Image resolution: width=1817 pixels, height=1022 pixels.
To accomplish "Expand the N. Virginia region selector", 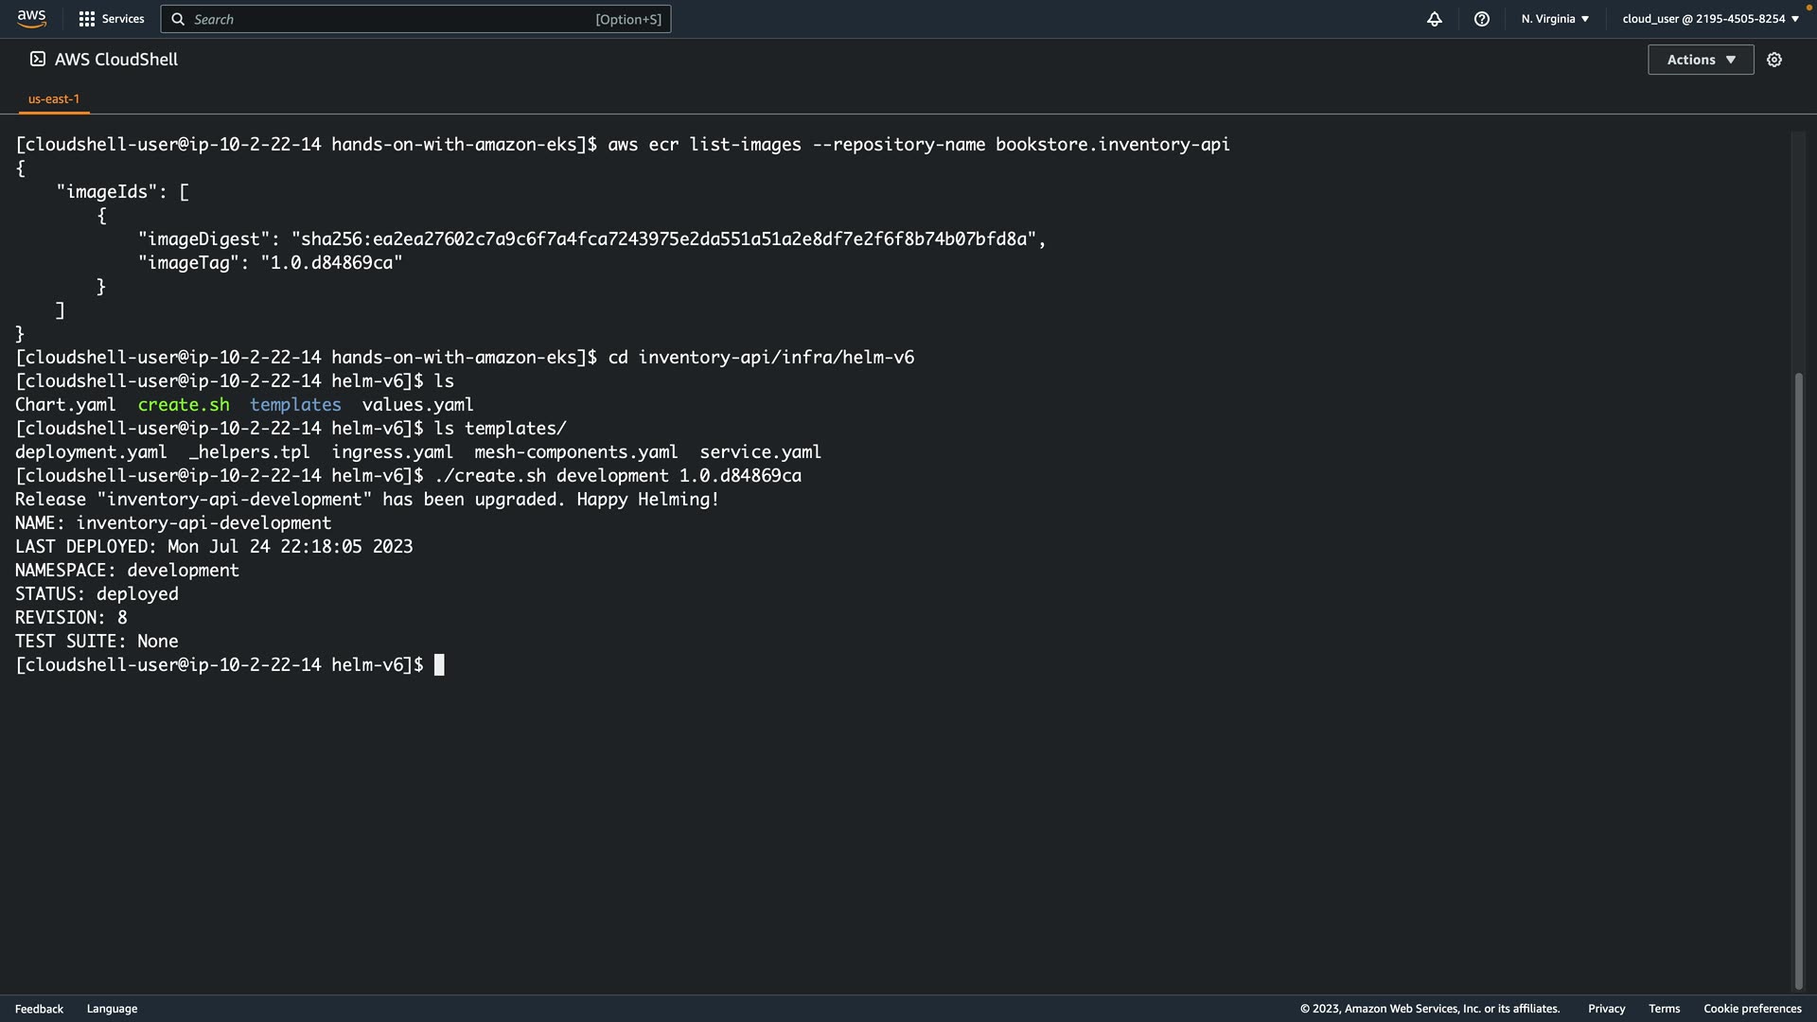I will (1555, 19).
